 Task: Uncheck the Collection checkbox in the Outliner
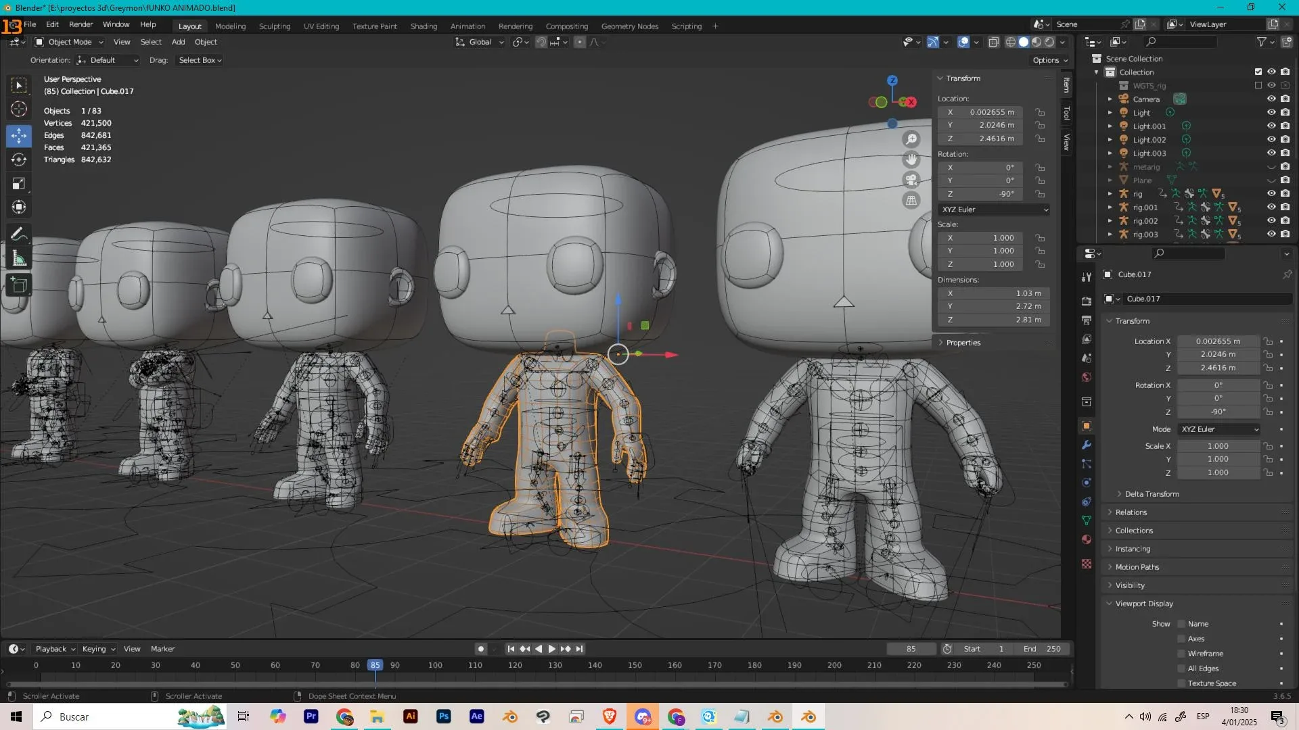point(1258,72)
